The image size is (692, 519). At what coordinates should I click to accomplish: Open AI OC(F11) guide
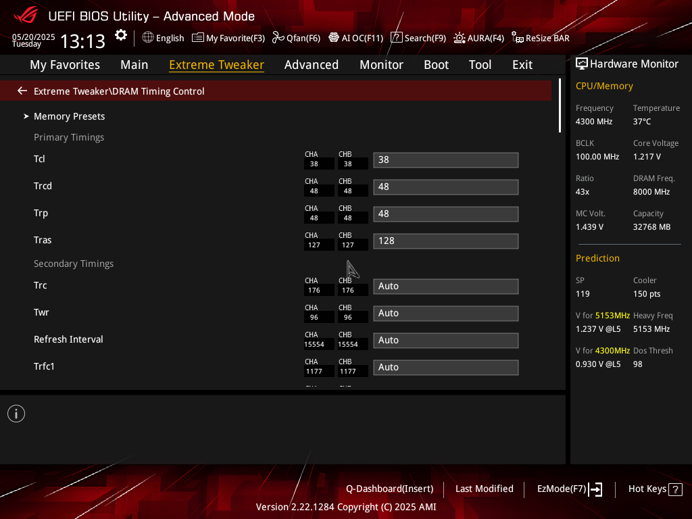(362, 38)
